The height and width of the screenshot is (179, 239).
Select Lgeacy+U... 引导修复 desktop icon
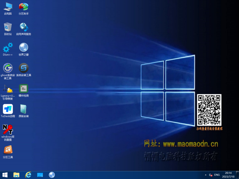pyautogui.click(x=8, y=92)
